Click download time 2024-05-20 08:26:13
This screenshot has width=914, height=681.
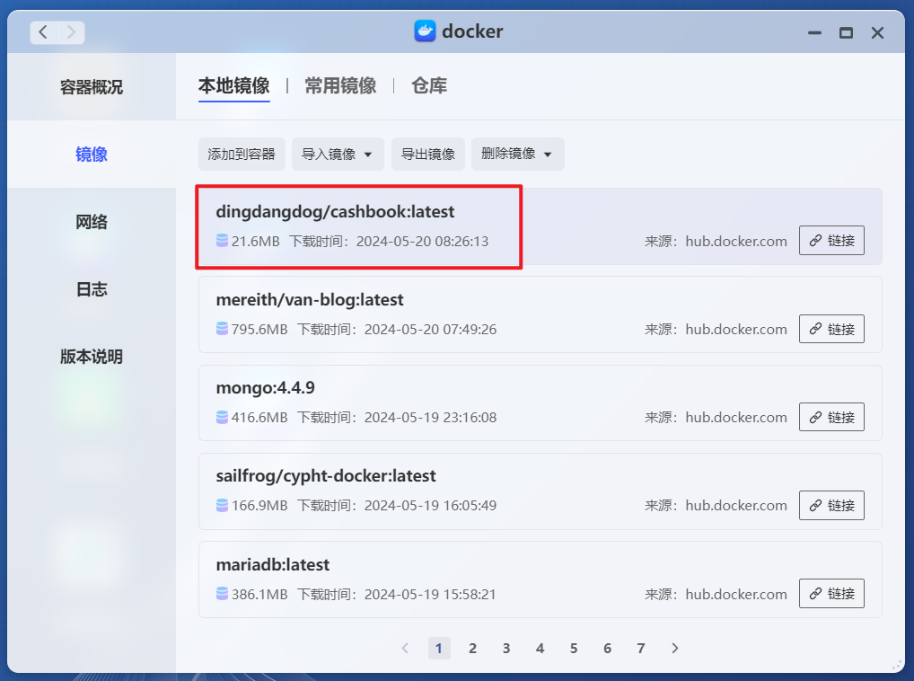[423, 241]
